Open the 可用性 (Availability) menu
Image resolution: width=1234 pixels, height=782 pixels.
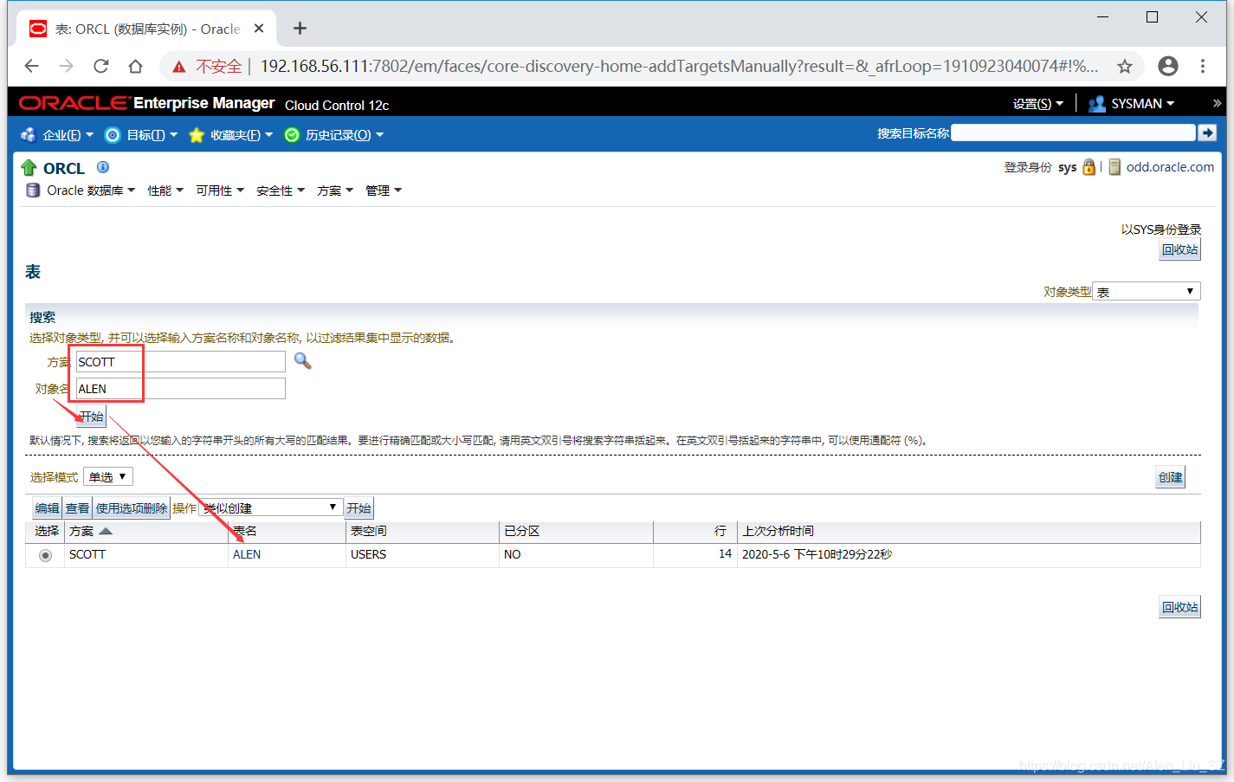220,191
